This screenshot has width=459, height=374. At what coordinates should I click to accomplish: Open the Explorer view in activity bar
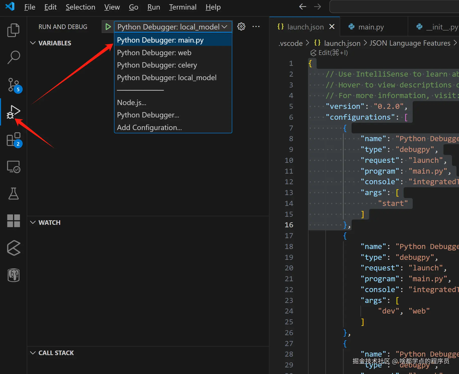[x=13, y=30]
